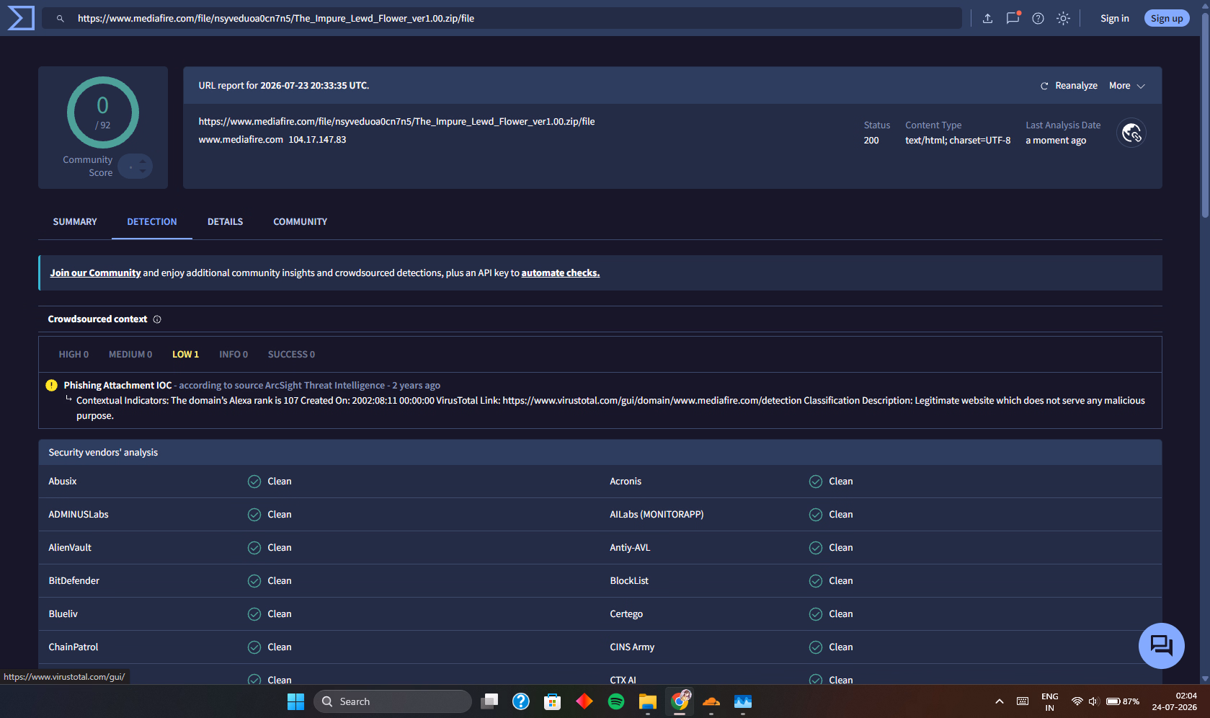Select the HIGH 0 severity filter
The image size is (1210, 718).
[74, 355]
